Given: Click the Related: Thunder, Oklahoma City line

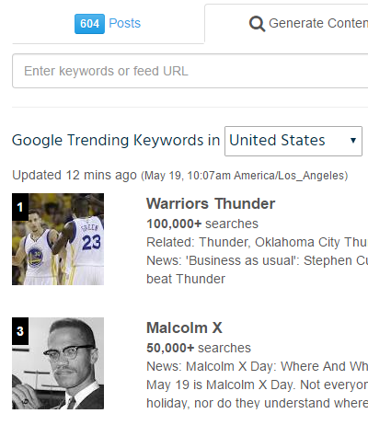Looking at the screenshot, I should click(258, 242).
